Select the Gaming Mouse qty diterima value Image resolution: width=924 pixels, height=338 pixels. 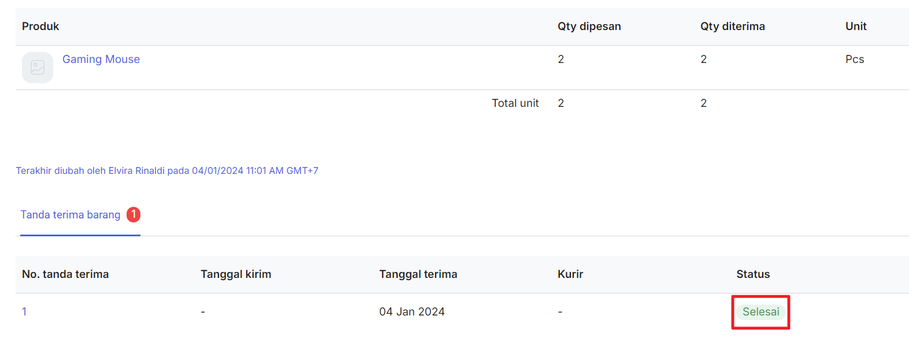703,60
